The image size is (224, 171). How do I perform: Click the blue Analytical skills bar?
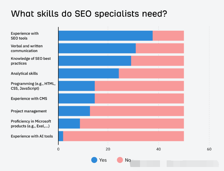(88, 73)
